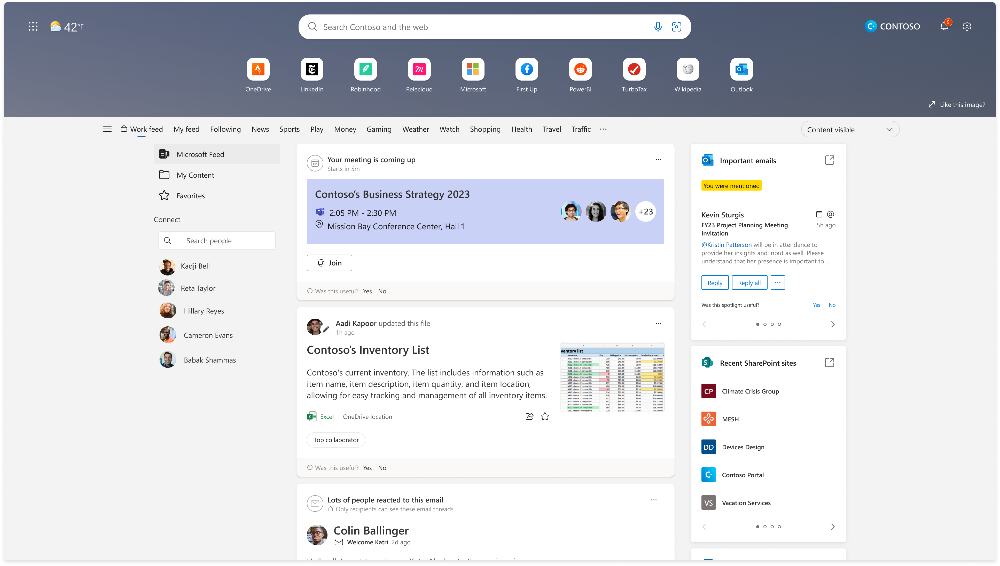Go to second Important emails carousel dot
1000x566 pixels.
coord(765,324)
